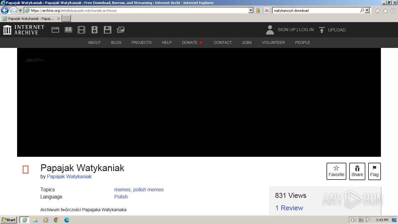
Task: Open the DONATE menu item
Action: coord(192,43)
